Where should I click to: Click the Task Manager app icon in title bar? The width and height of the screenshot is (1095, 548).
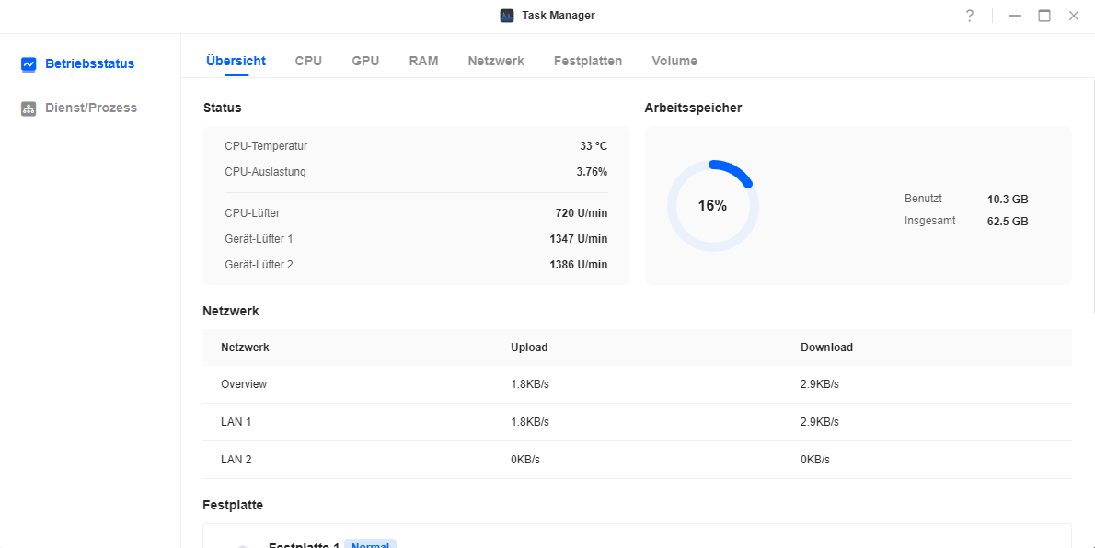(507, 16)
